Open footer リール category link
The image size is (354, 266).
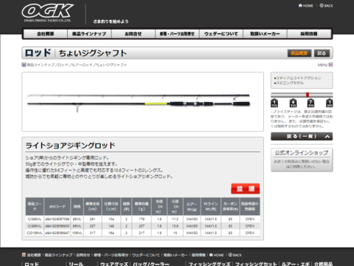pos(76,264)
